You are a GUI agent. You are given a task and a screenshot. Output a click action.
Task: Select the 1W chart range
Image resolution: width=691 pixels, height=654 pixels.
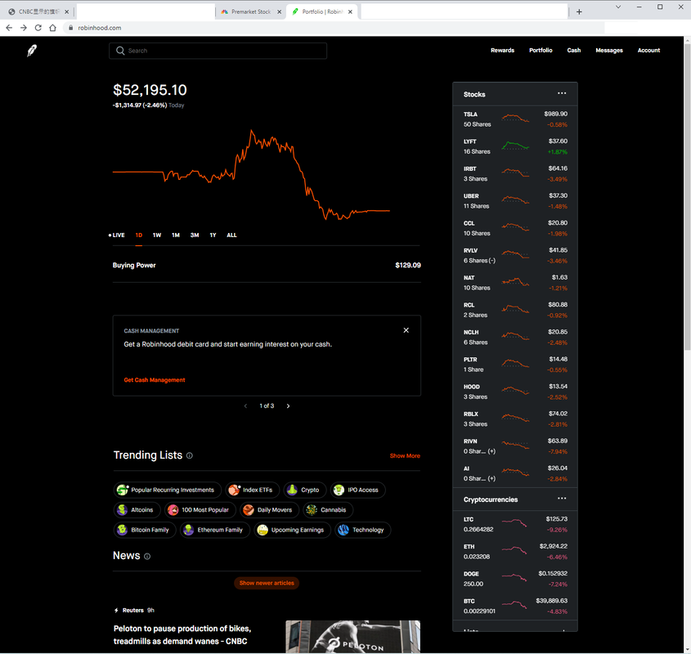pos(157,235)
